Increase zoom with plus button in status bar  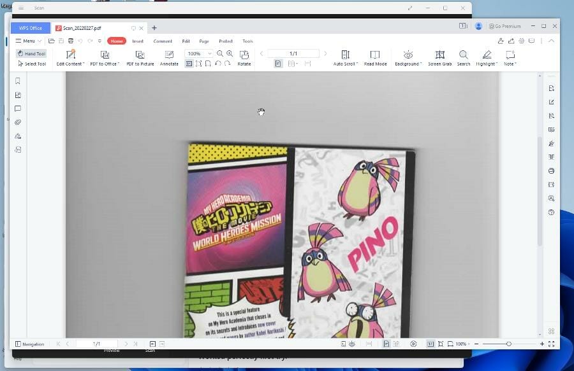[x=541, y=344]
